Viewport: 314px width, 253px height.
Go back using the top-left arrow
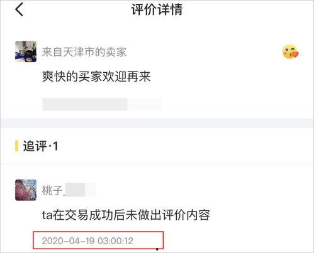[19, 9]
